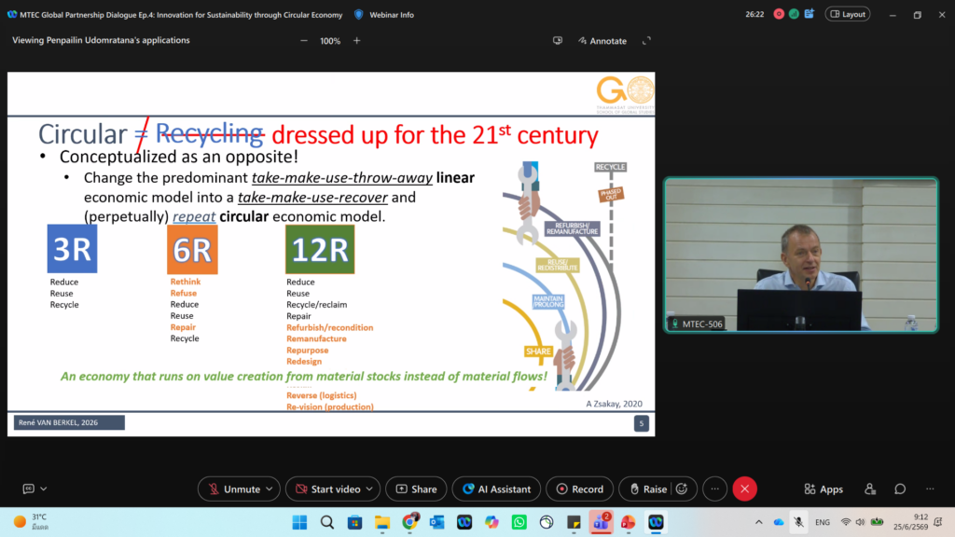Open the volume speaker tray icon

coord(860,522)
